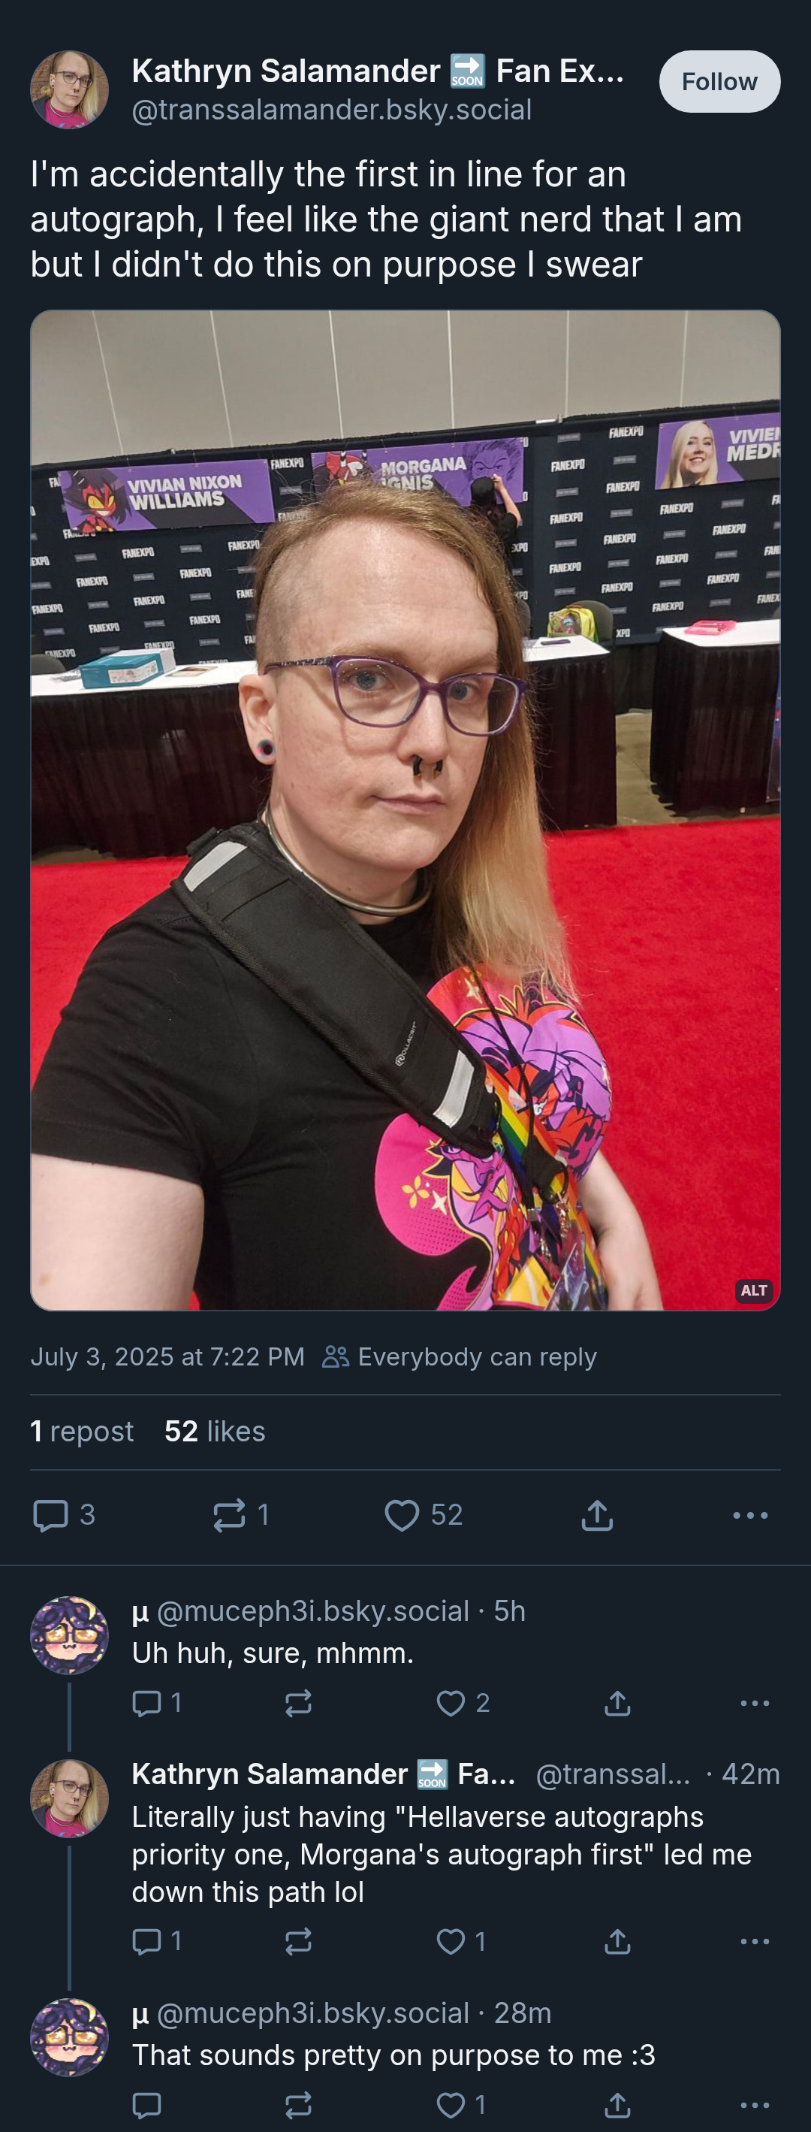Image resolution: width=811 pixels, height=2132 pixels.
Task: Open options menu on "Uh huh, sure" reply
Action: click(755, 1704)
